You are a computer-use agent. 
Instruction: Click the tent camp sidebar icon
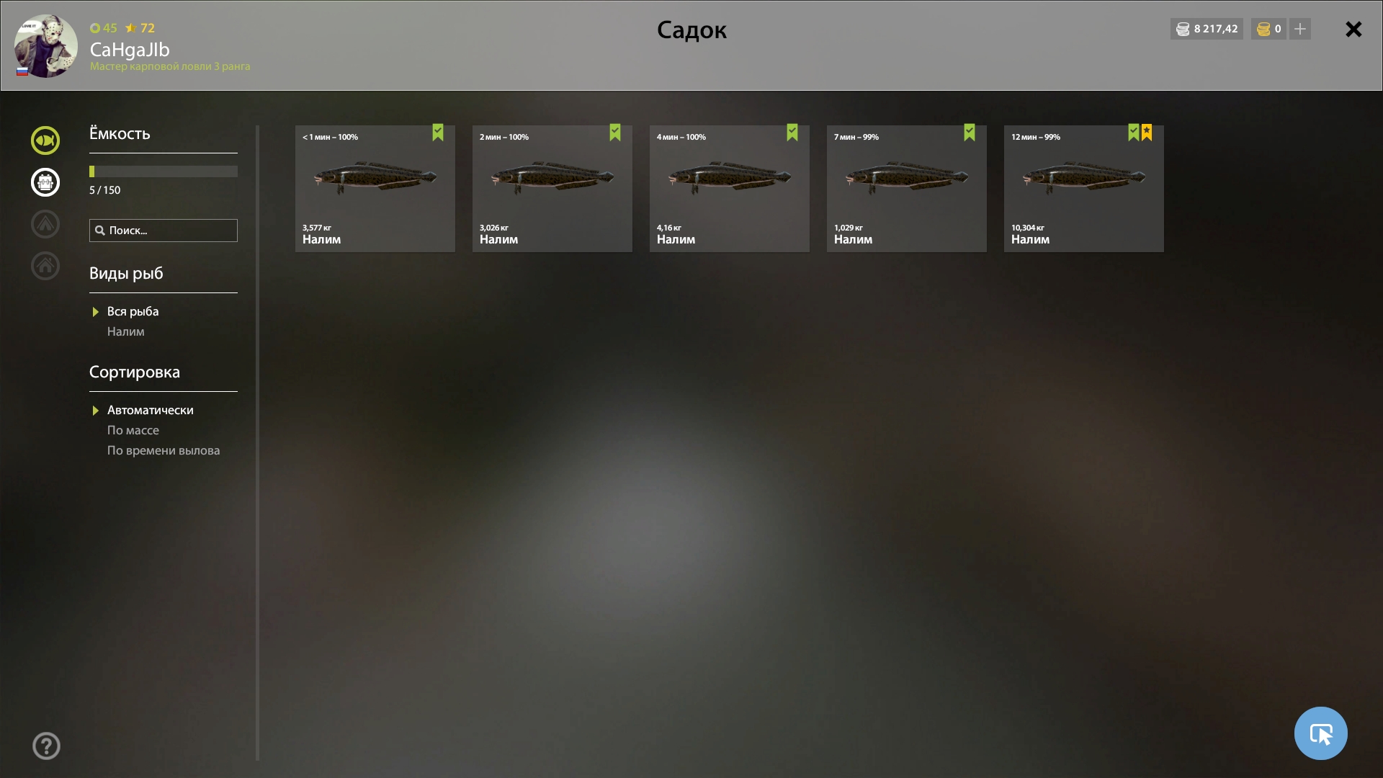[x=45, y=224]
